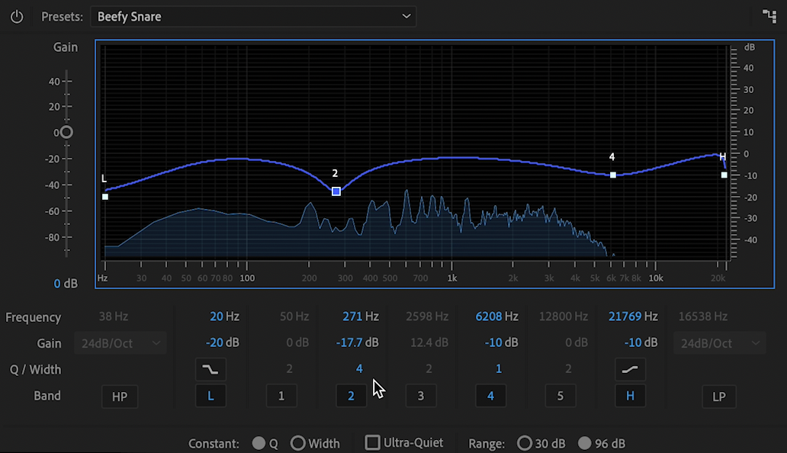This screenshot has width=787, height=453.
Task: Select the 96 dB range option
Action: click(x=585, y=442)
